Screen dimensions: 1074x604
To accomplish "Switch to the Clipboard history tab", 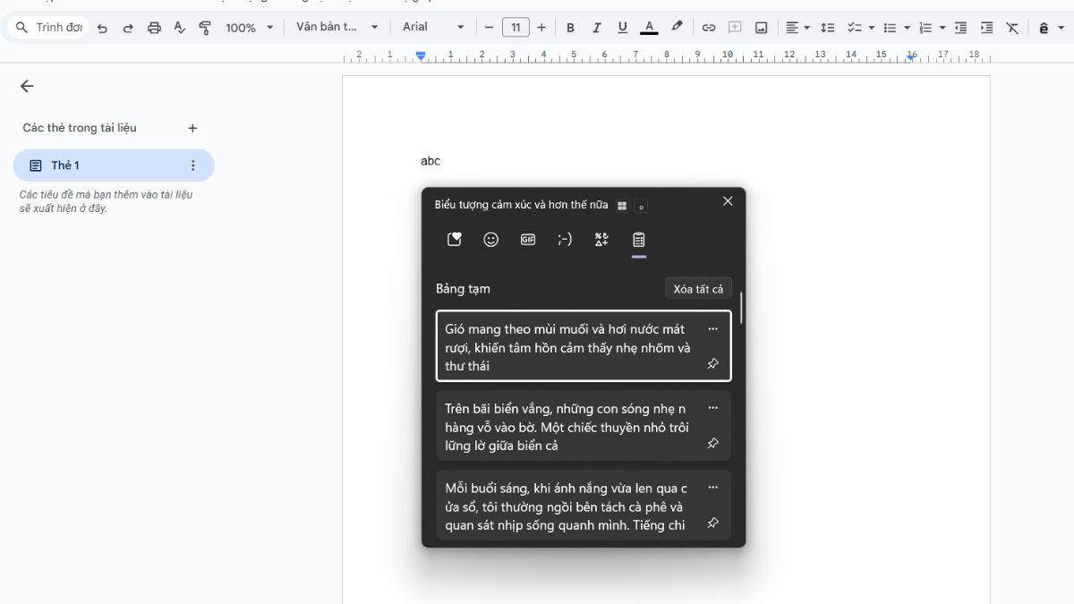I will coord(639,240).
